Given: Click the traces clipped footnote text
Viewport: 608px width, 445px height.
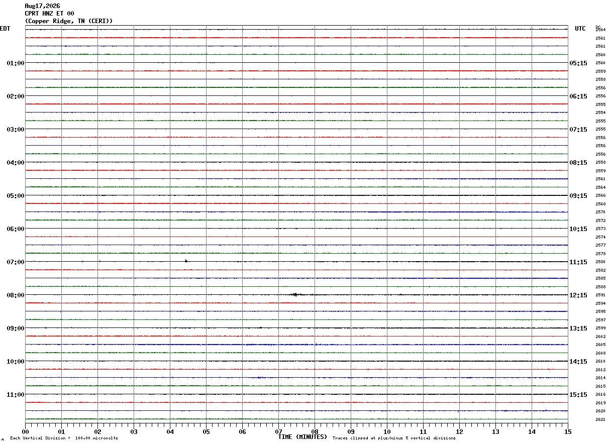Looking at the screenshot, I should click(x=394, y=438).
